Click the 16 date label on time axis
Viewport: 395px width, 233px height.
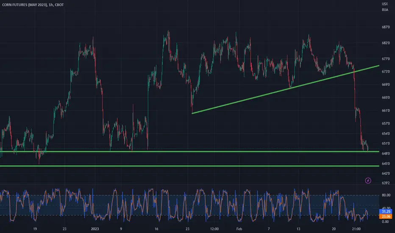[x=156, y=229]
